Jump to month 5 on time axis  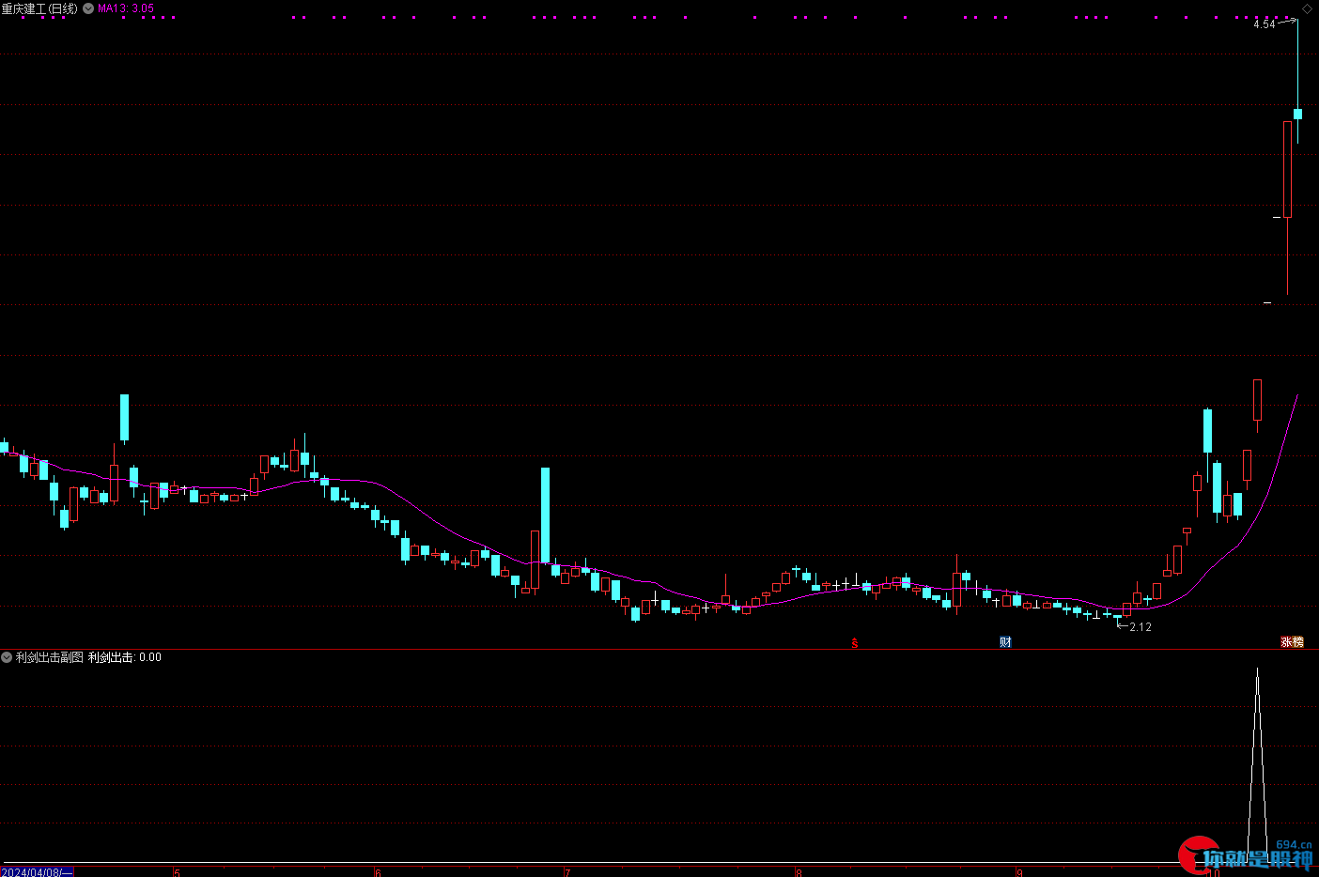pos(177,872)
